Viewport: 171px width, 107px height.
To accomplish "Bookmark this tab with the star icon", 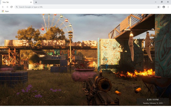I will (x=158, y=7).
